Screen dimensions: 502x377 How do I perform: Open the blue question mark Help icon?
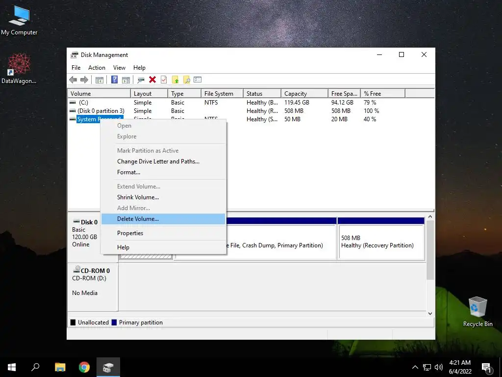114,80
